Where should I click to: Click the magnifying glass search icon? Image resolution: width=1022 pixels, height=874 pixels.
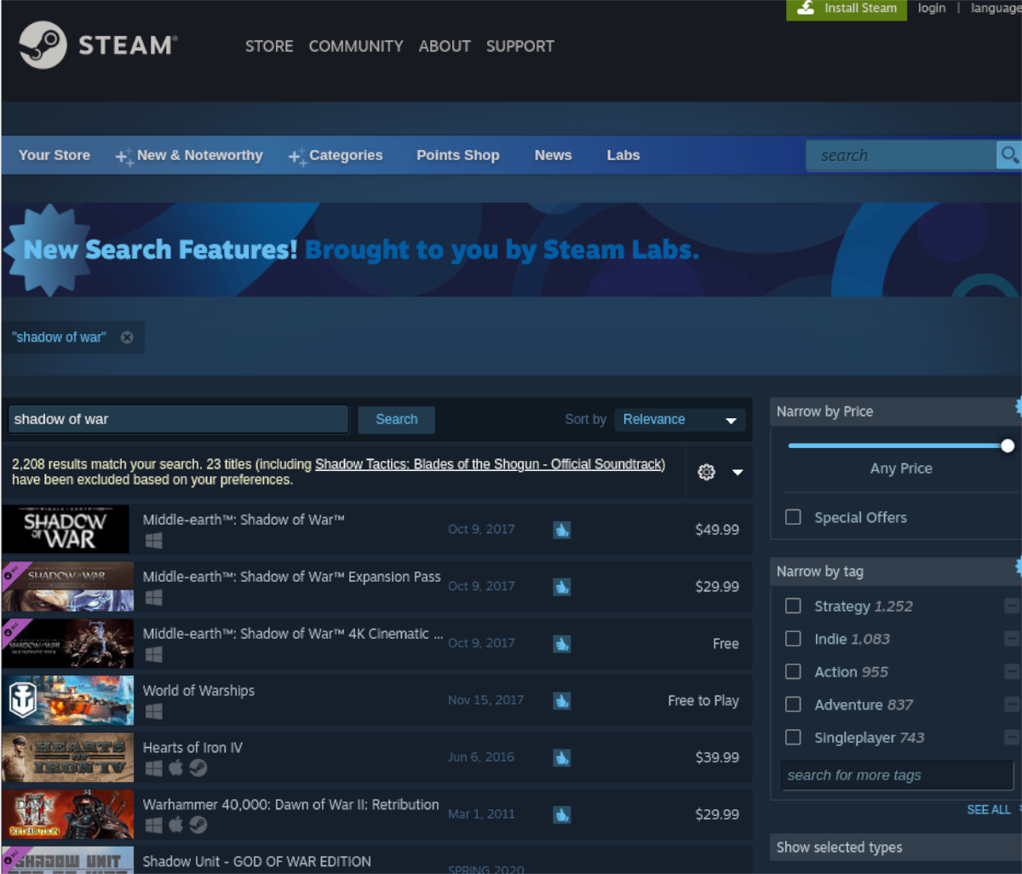1009,155
